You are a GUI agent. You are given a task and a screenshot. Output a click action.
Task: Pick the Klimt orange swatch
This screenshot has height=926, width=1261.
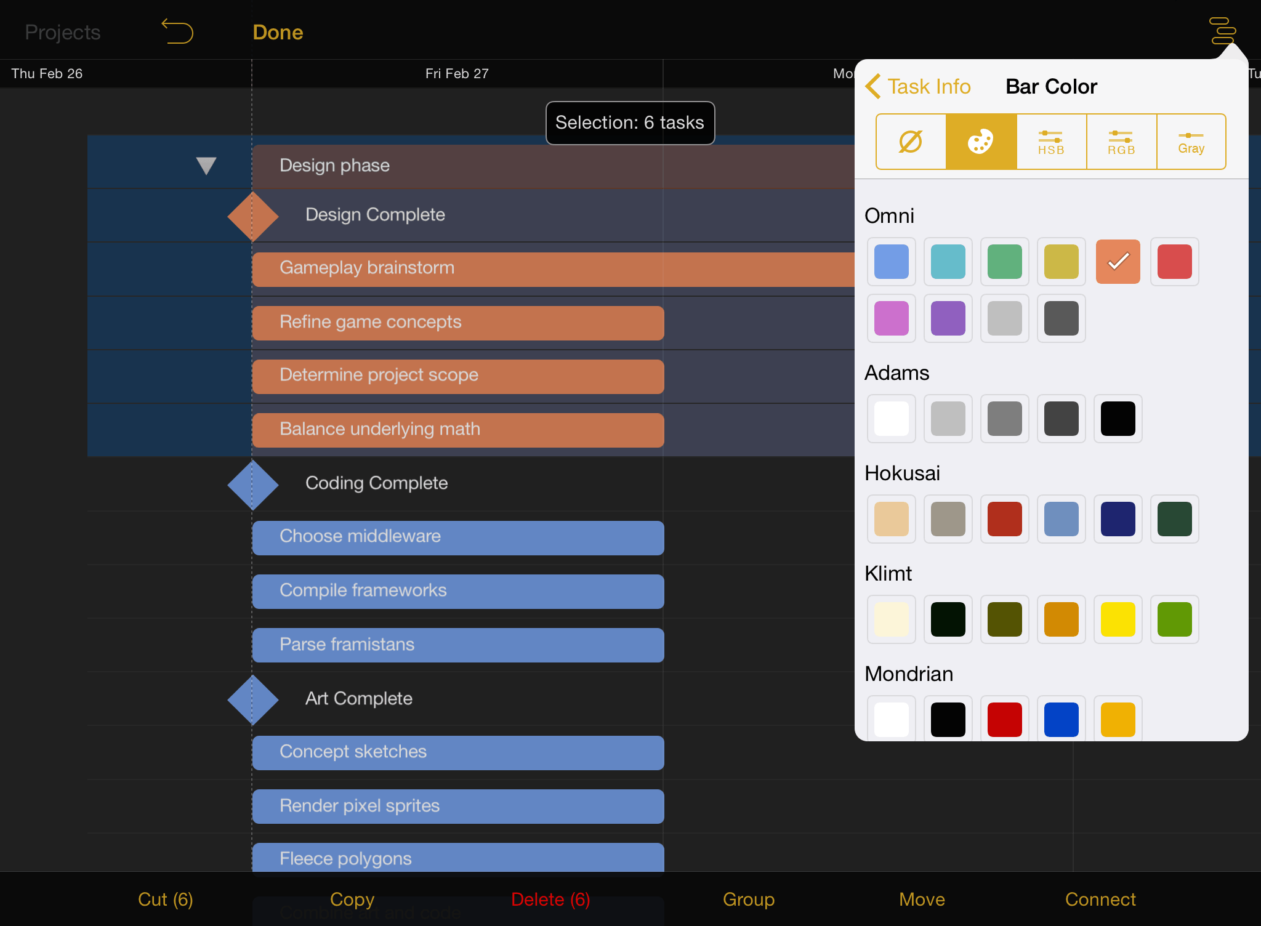(x=1062, y=619)
